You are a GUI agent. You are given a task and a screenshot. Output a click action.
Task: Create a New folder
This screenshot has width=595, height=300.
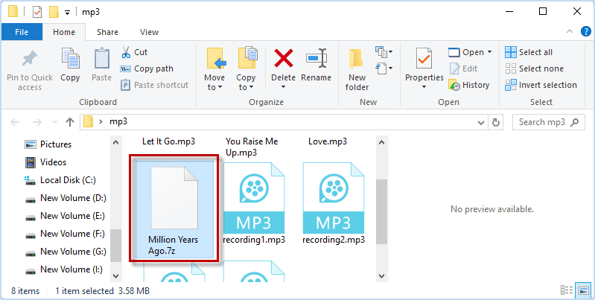point(357,70)
